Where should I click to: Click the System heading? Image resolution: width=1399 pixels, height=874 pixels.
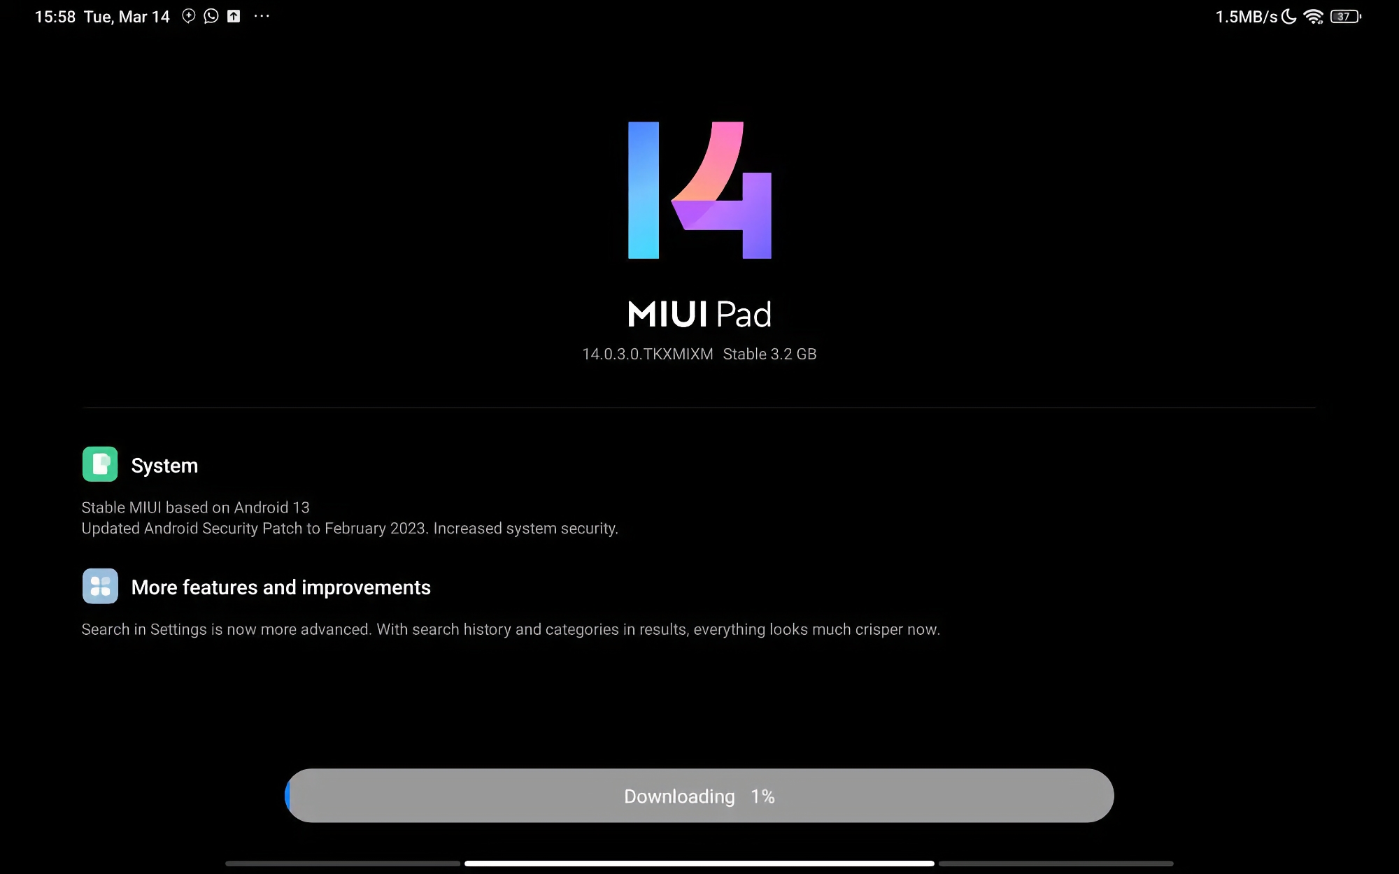click(x=164, y=466)
